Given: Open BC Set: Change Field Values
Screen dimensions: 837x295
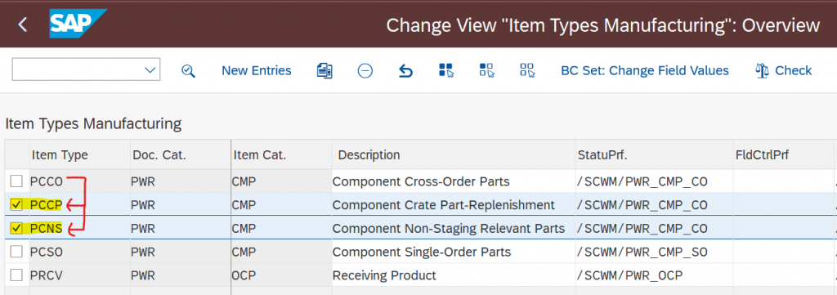Looking at the screenshot, I should [645, 70].
